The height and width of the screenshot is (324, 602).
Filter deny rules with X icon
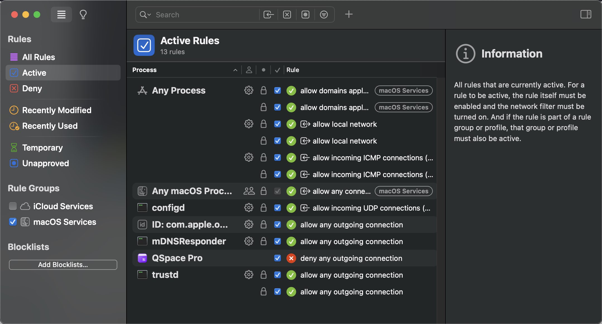(287, 15)
